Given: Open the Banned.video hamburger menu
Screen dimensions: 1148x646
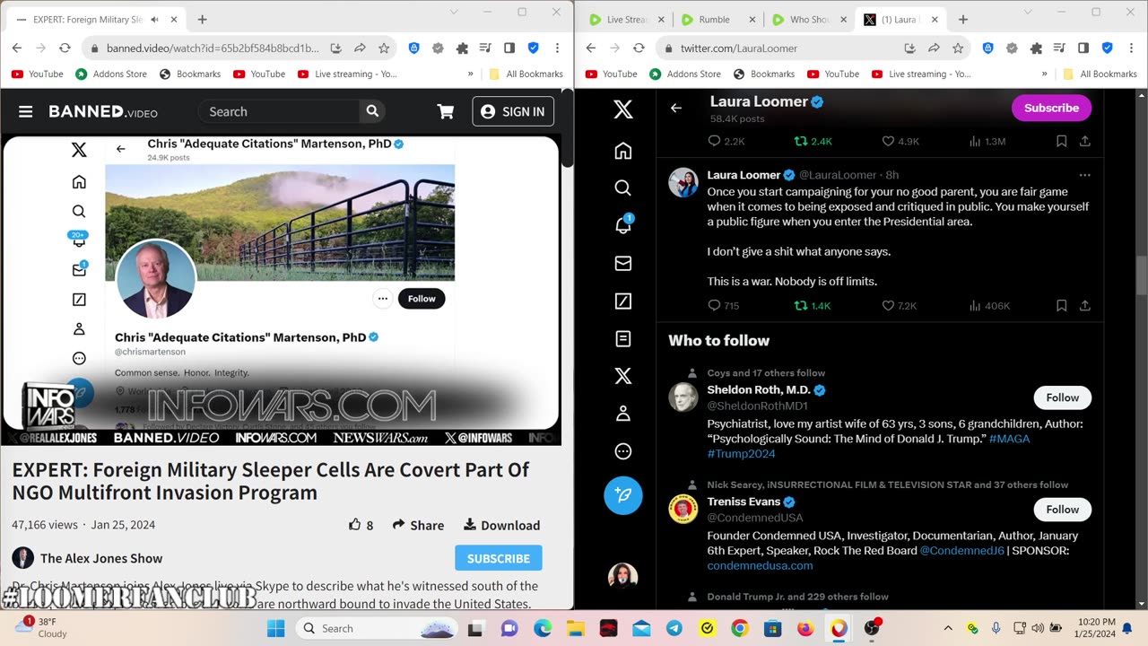Looking at the screenshot, I should (x=25, y=111).
